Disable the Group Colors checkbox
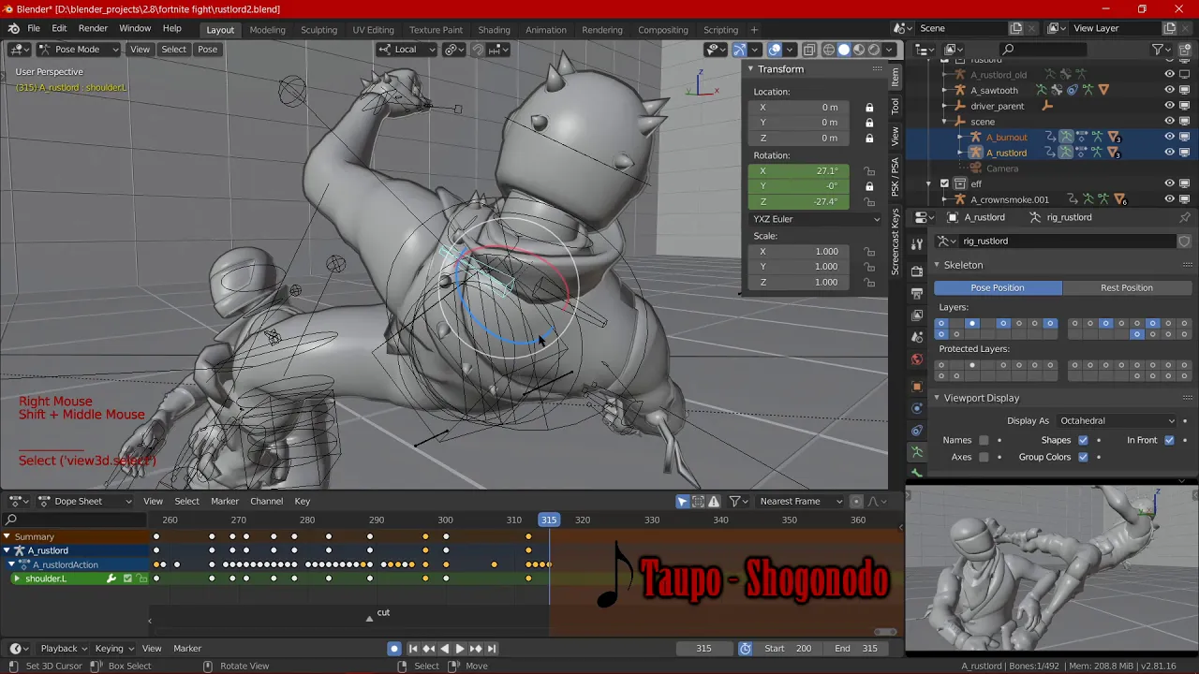1199x674 pixels. tap(1083, 457)
